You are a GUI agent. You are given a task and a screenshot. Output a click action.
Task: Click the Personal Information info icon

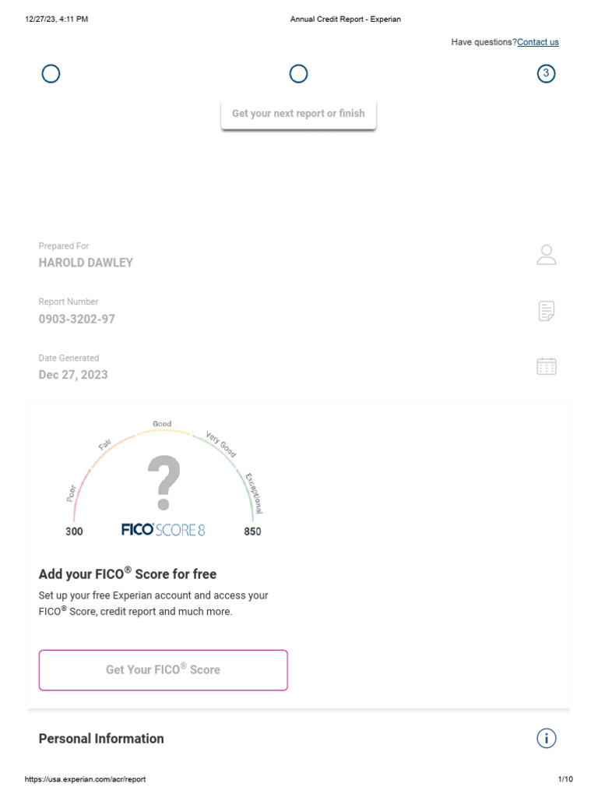coord(547,738)
